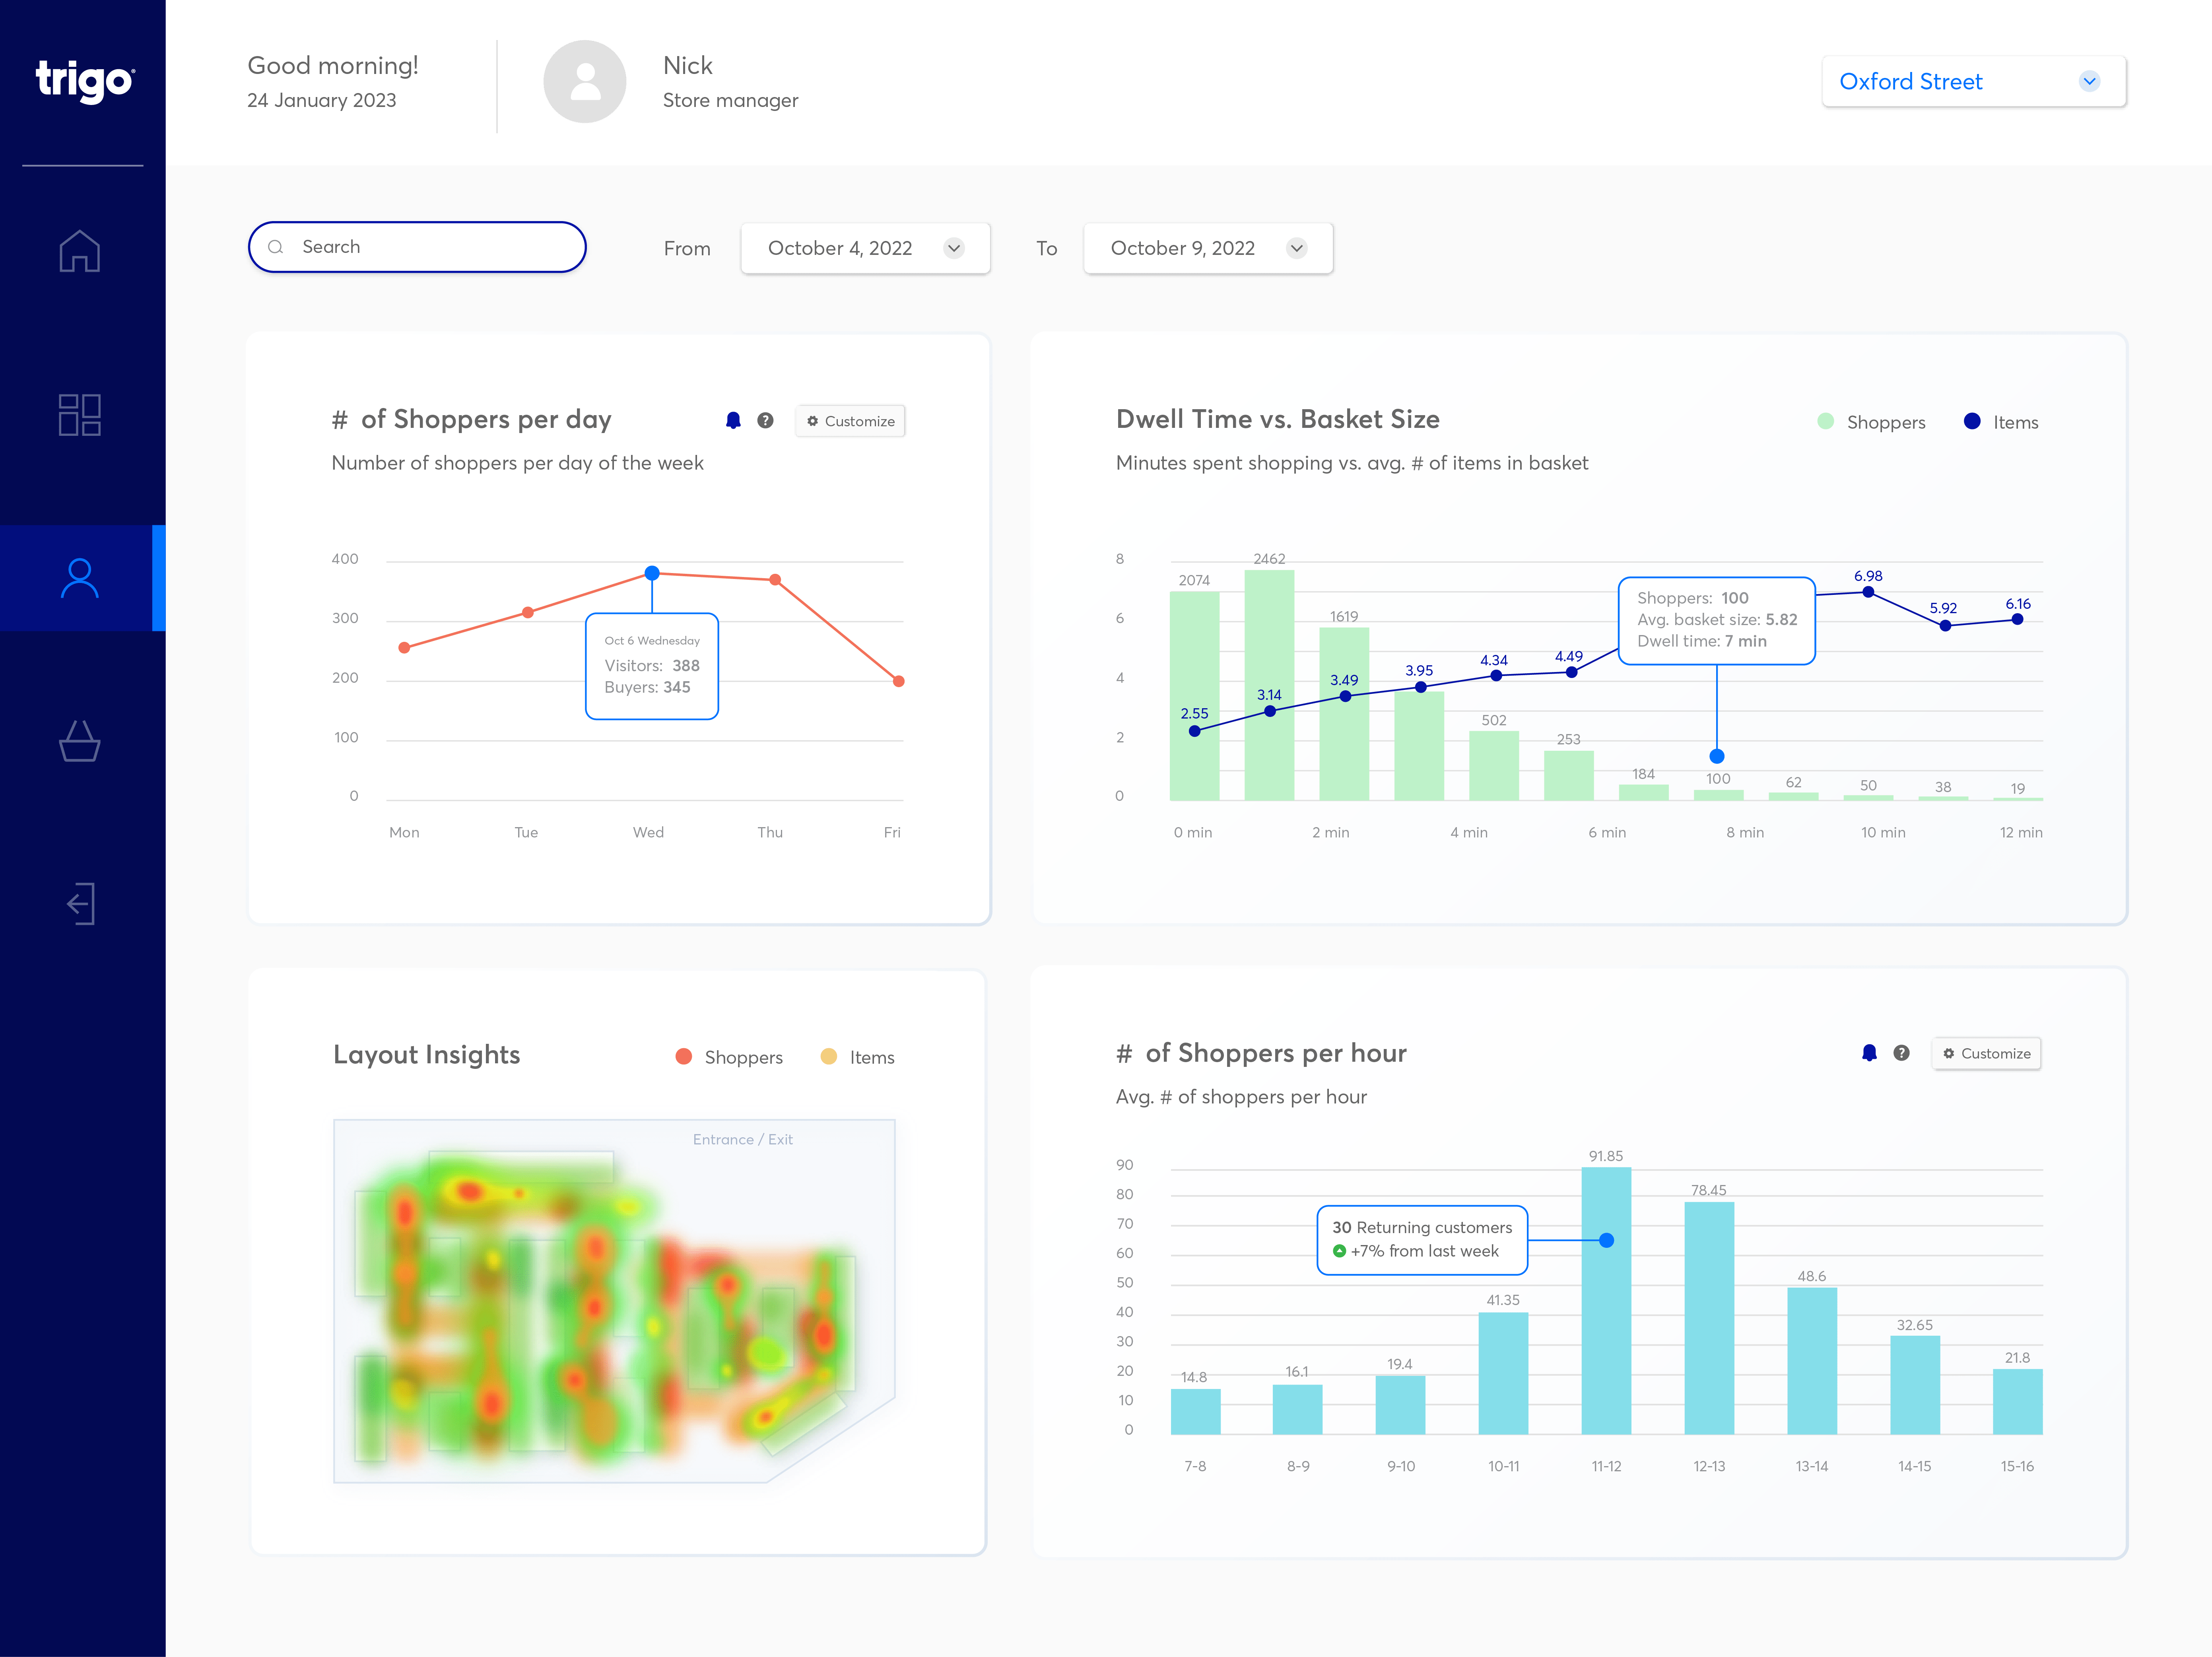Click into the Search field
2212x1657 pixels.
417,247
